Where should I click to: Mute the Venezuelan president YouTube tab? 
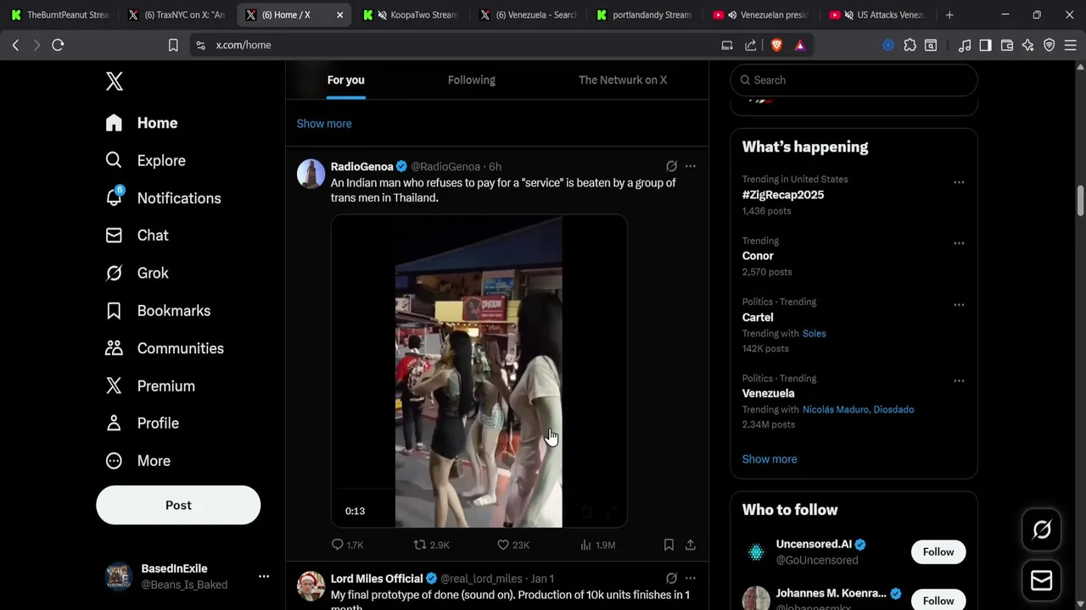tap(733, 14)
